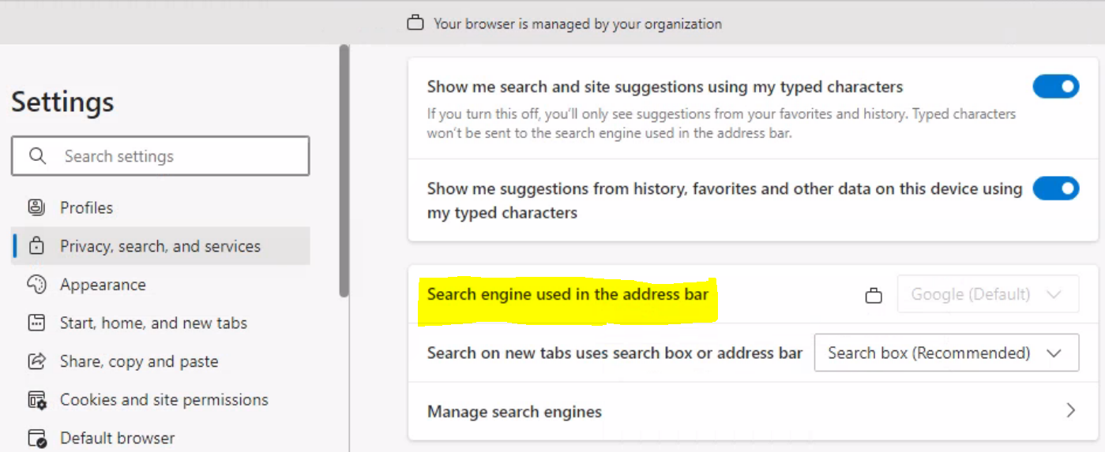The width and height of the screenshot is (1105, 452).
Task: Click Your browser is managed by organization
Action: pyautogui.click(x=577, y=24)
